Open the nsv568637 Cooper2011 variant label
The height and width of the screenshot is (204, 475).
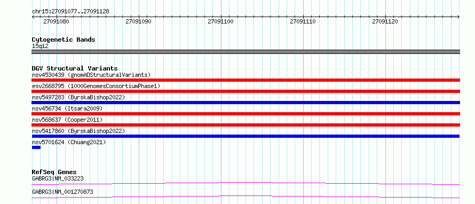tap(67, 120)
